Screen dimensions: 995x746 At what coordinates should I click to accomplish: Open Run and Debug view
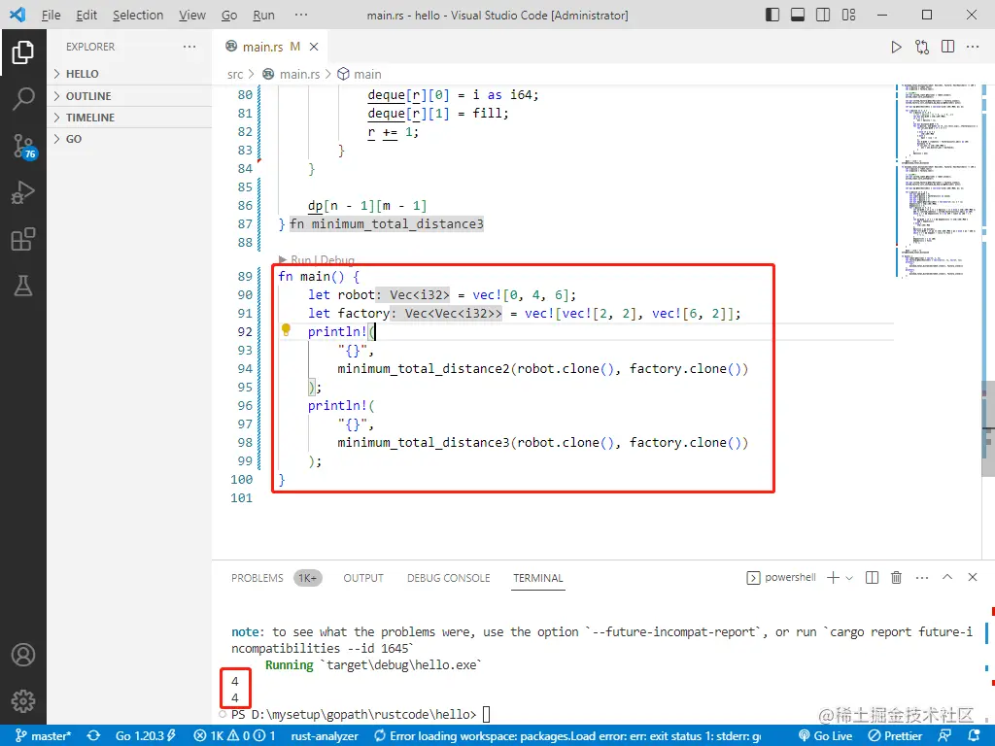pyautogui.click(x=23, y=192)
